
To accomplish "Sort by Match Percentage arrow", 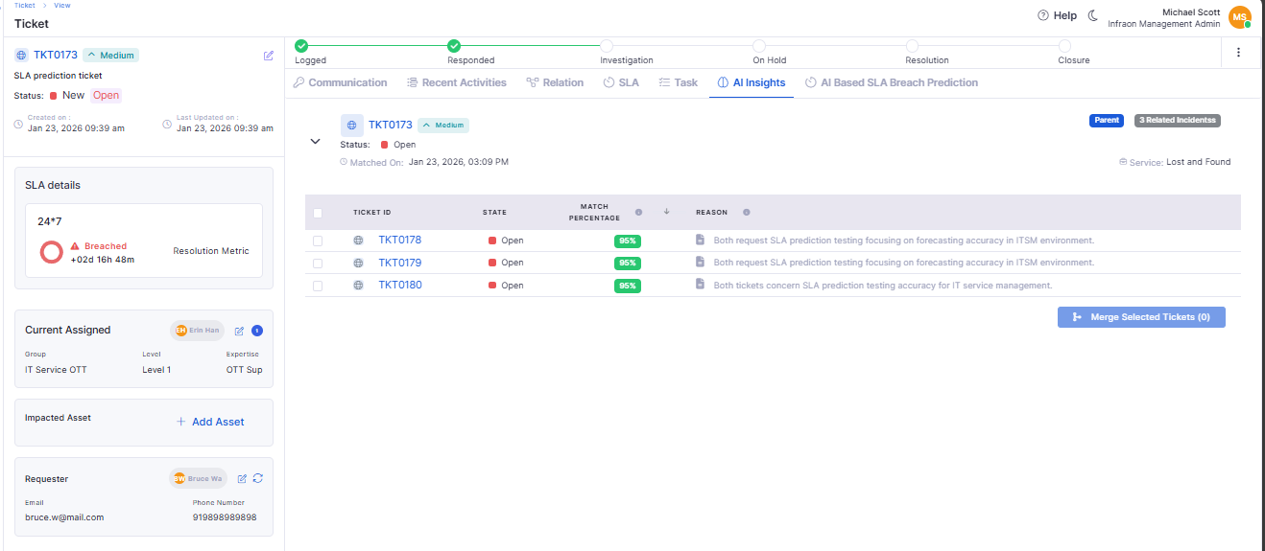I will click(x=666, y=212).
